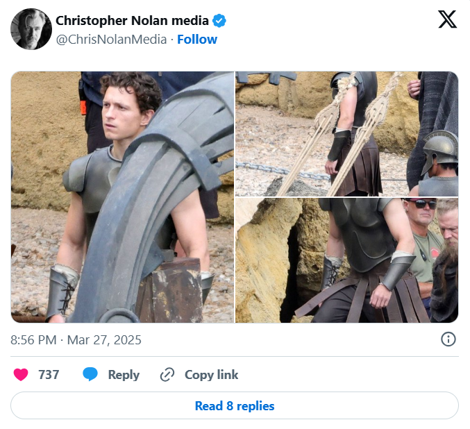Open the post info circle icon
This screenshot has height=429, width=470.
448,339
